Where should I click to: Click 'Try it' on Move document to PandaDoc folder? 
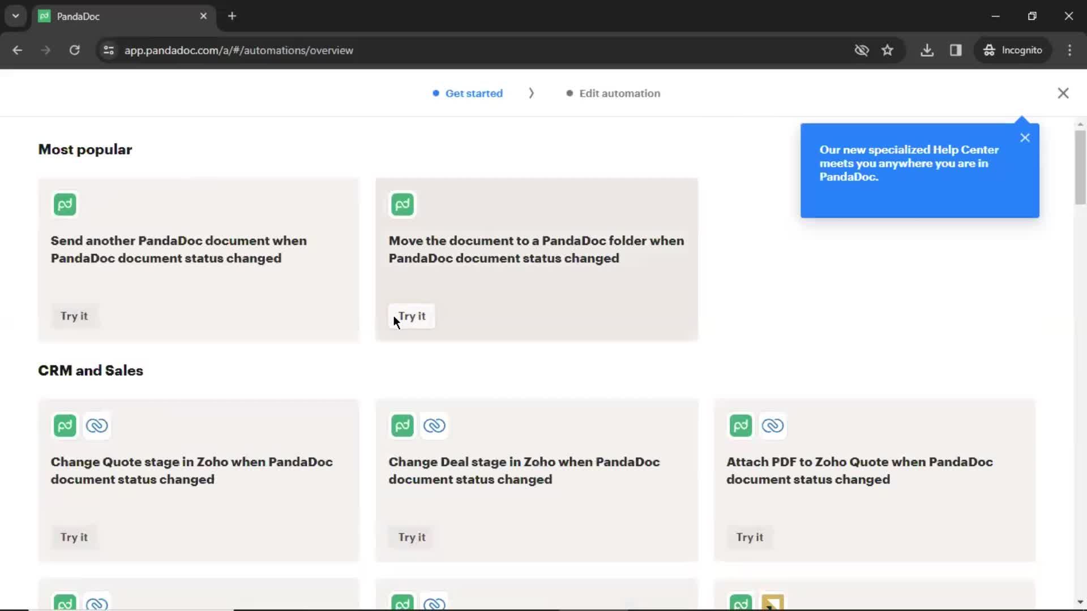[412, 316]
